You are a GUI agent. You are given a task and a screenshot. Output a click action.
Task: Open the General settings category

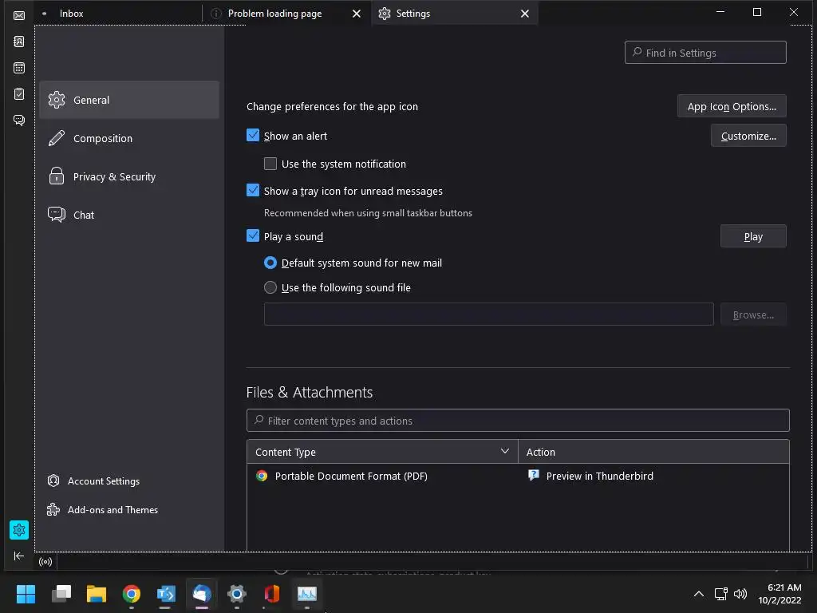tap(128, 100)
